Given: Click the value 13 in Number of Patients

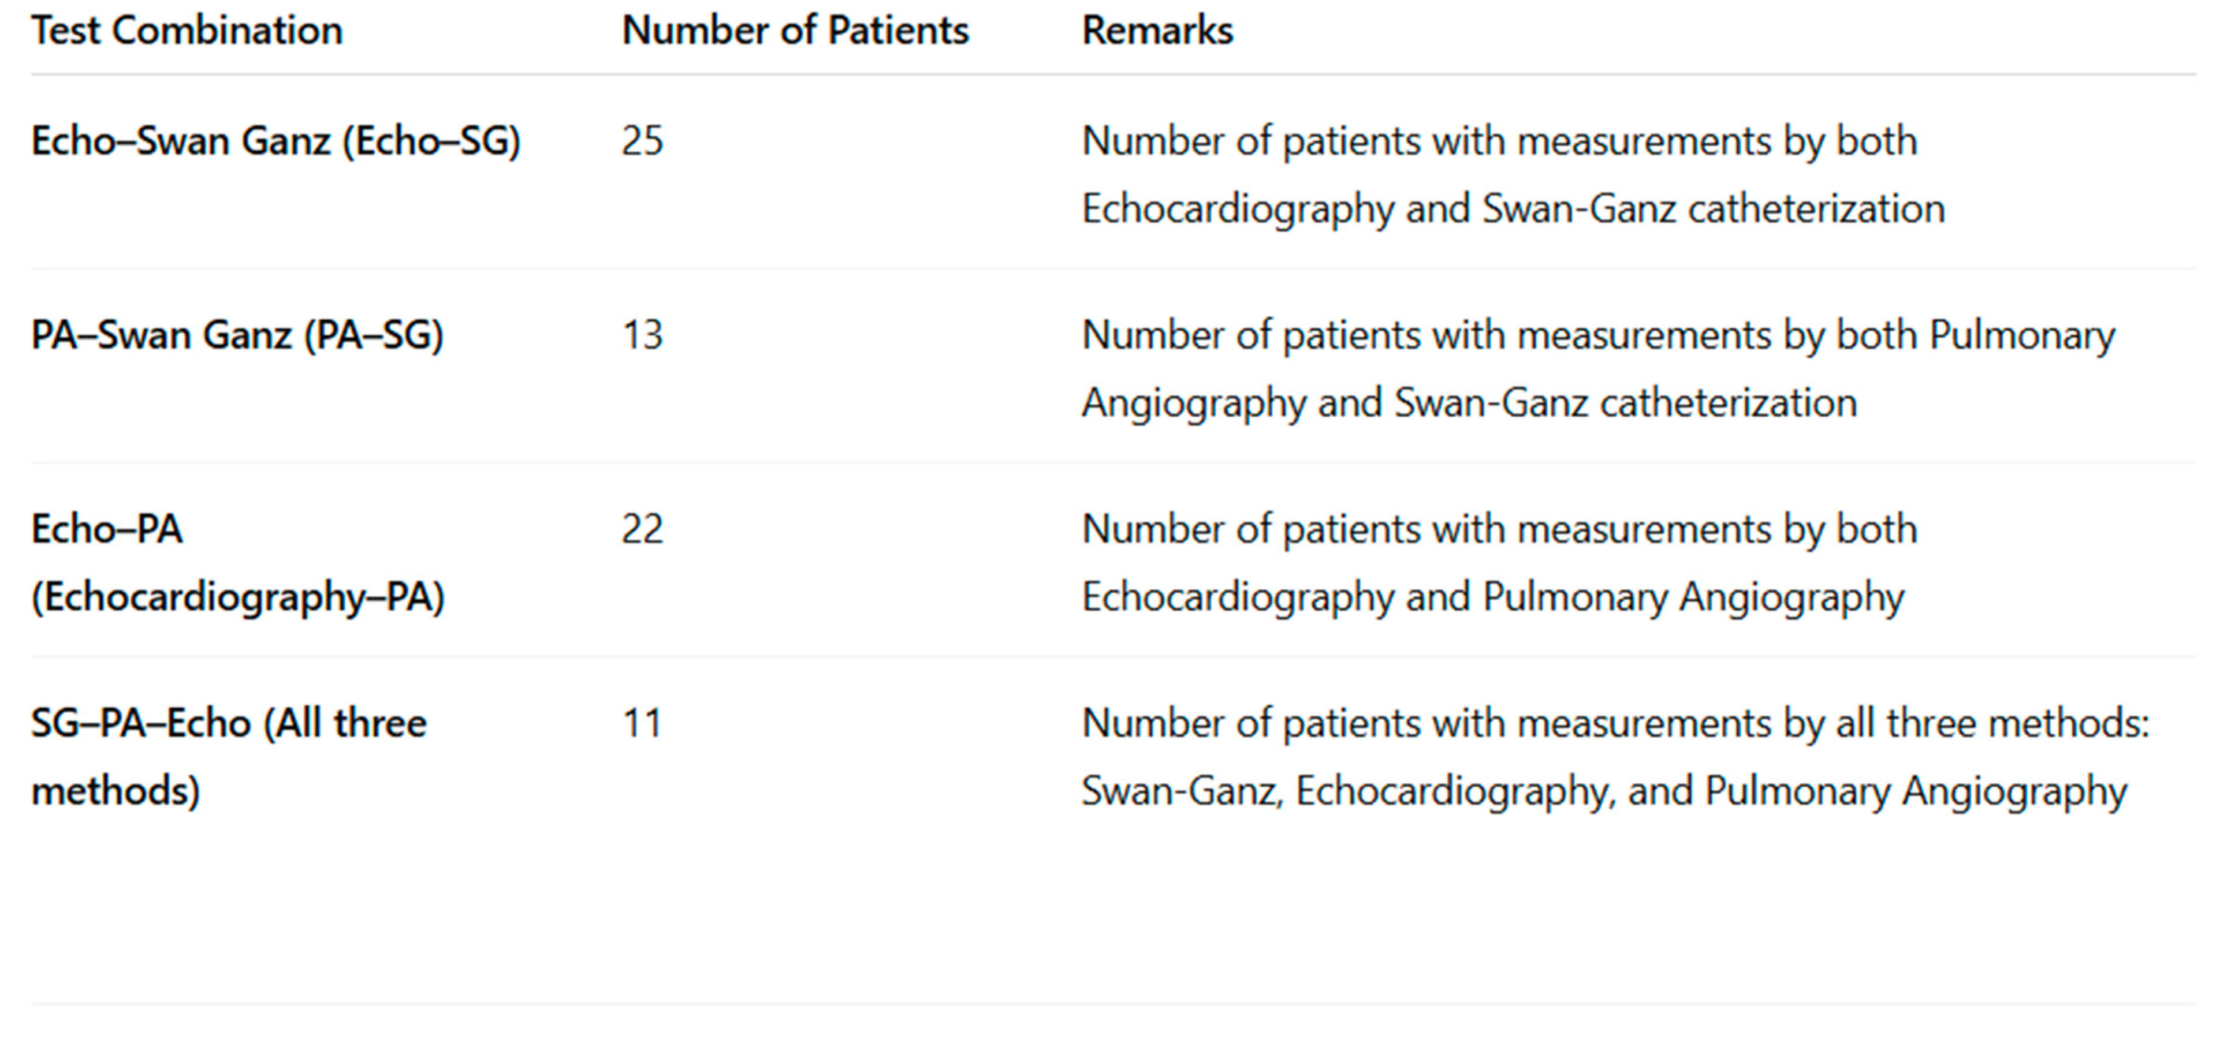Looking at the screenshot, I should [642, 335].
